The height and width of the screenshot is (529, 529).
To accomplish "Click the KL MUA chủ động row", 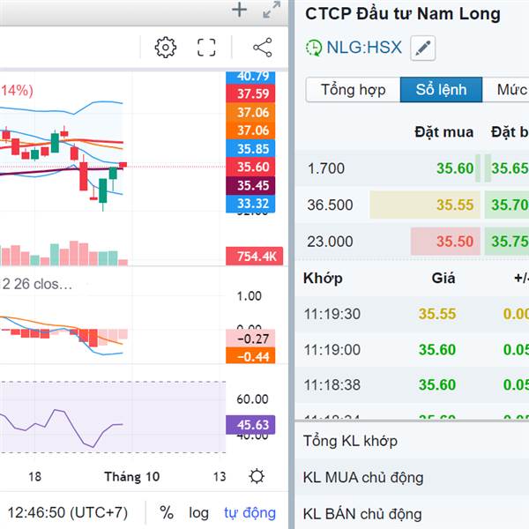I will point(412,477).
